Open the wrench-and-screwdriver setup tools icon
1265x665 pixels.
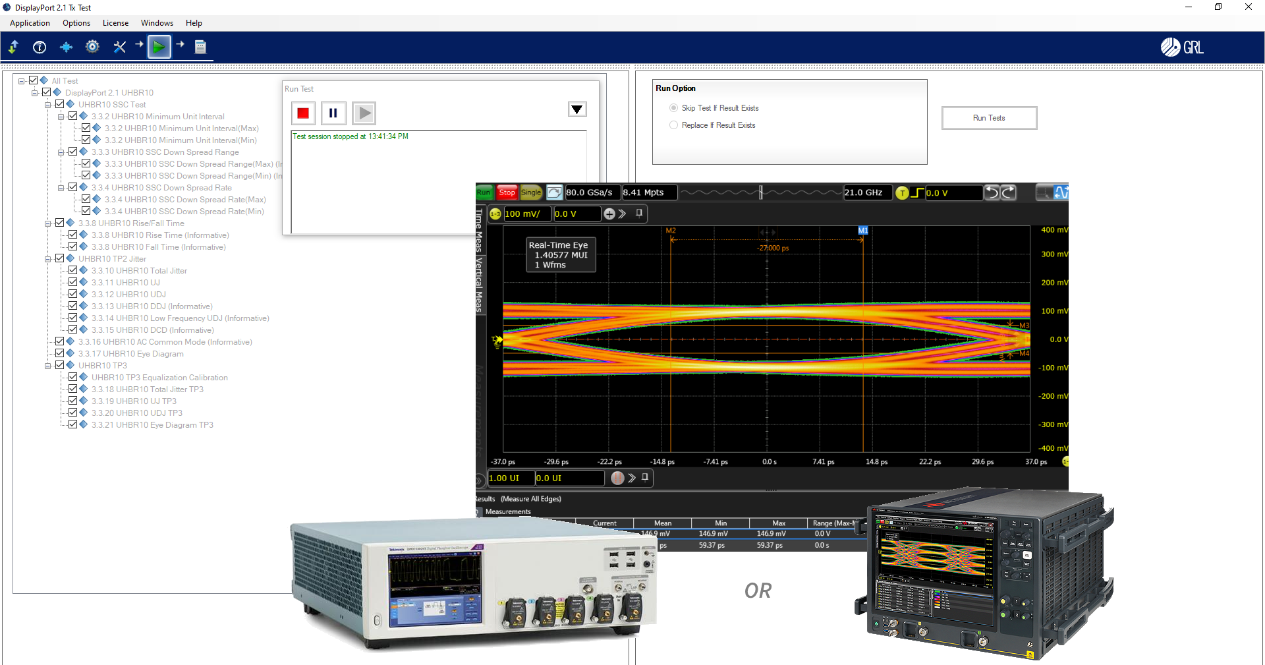[x=119, y=47]
